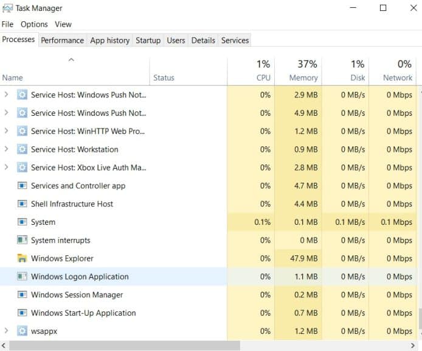Switch to the App history tab
The width and height of the screenshot is (422, 351).
click(x=110, y=40)
